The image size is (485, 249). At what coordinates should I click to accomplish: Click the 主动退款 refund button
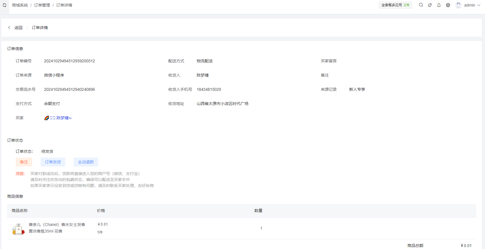tap(86, 162)
